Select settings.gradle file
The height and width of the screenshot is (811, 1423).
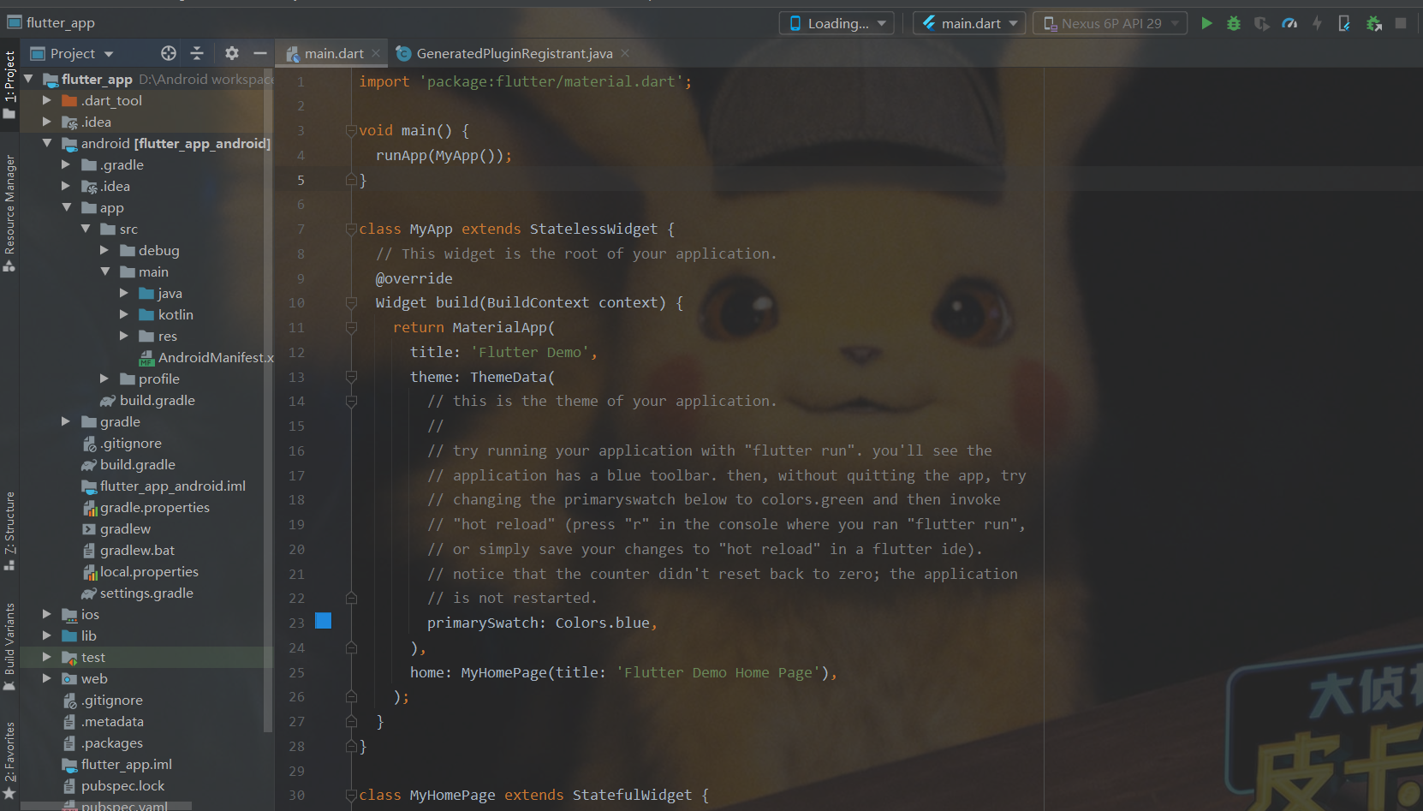(137, 593)
